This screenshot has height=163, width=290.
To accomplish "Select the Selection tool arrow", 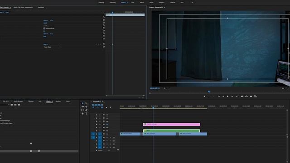I will tap(82, 103).
